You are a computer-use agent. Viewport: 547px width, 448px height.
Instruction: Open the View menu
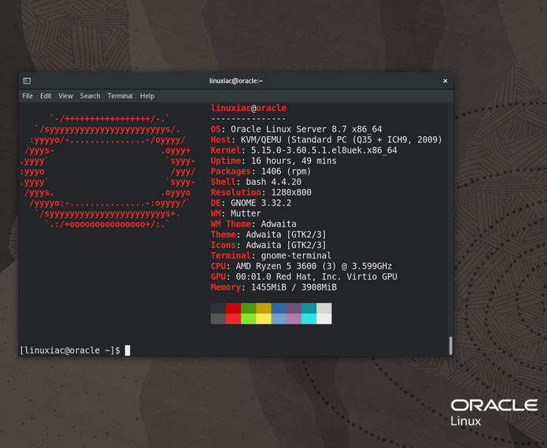coord(65,96)
